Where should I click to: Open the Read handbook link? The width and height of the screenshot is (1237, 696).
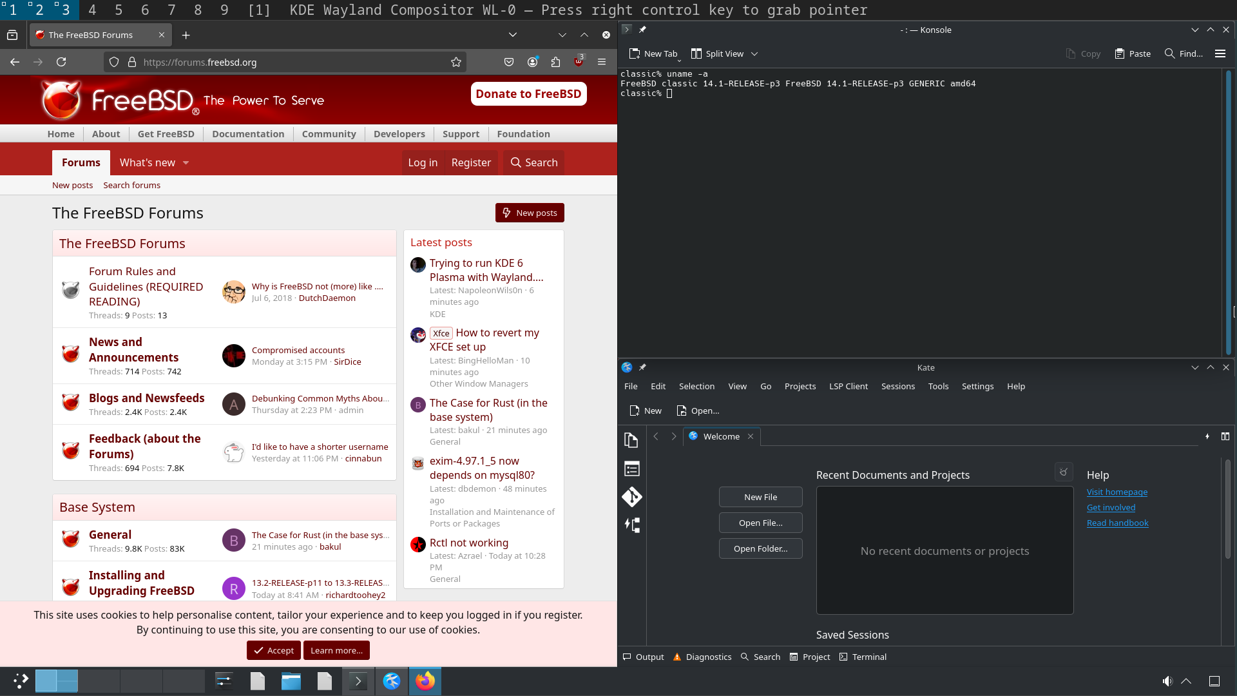click(x=1117, y=523)
